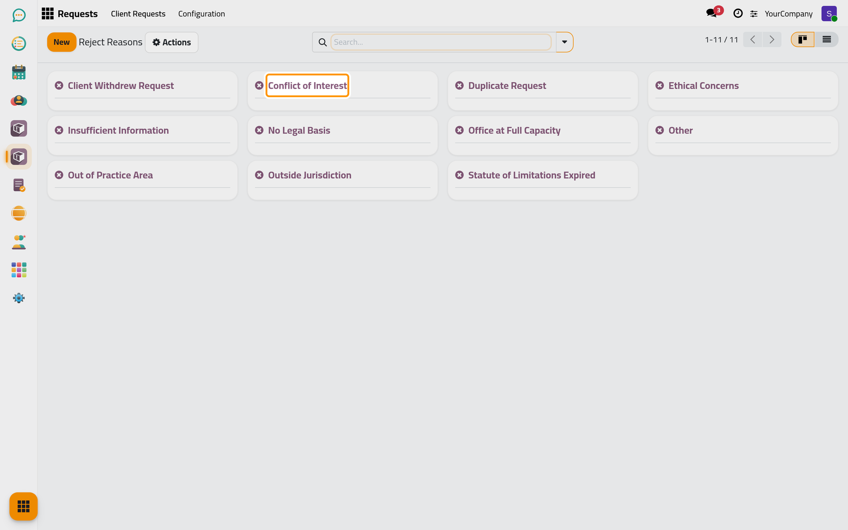Viewport: 848px width, 530px height.
Task: Click the Requests app title
Action: coord(78,14)
